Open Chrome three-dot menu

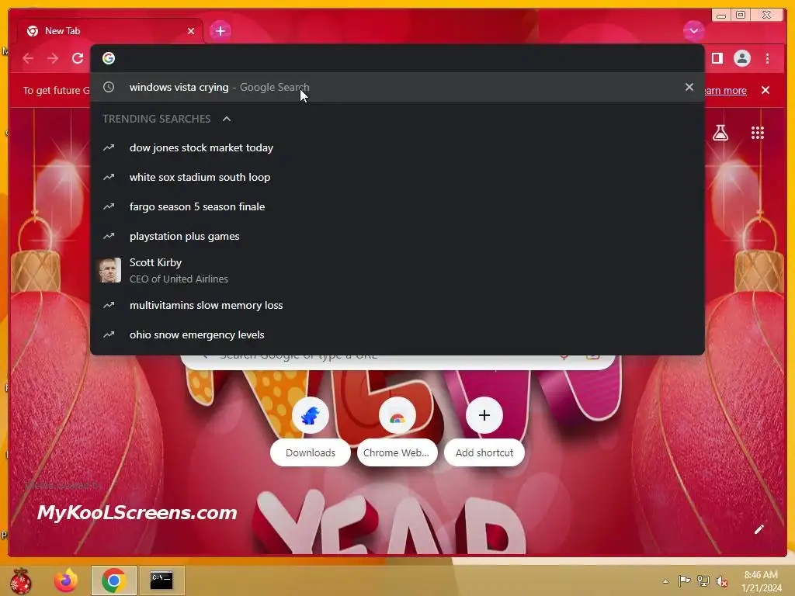point(767,58)
